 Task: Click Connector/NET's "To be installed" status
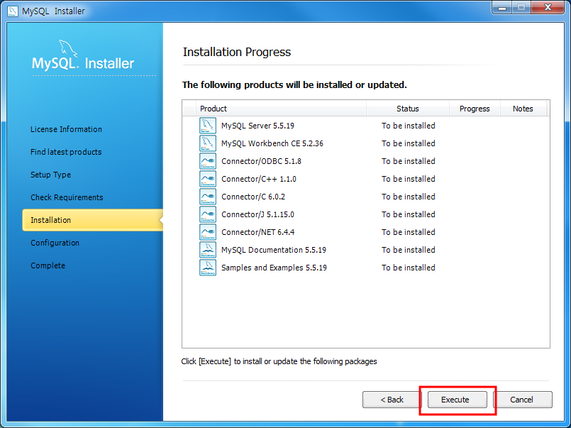coord(409,232)
